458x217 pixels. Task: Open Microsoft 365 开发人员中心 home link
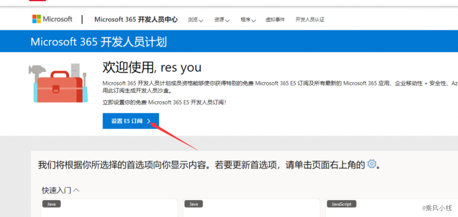(136, 19)
